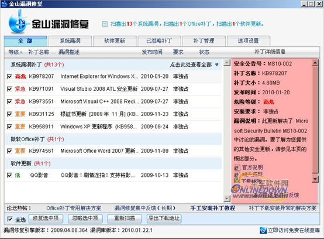Select the QQ影音 update description text
Image resolution: width=324 pixels, height=239 pixels.
(x=98, y=175)
